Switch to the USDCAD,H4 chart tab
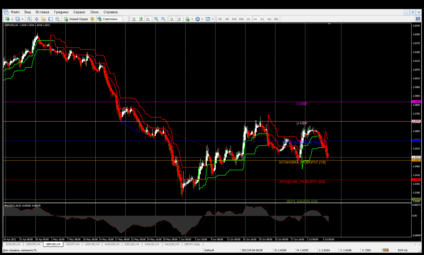This screenshot has height=255, width=424. [92, 244]
